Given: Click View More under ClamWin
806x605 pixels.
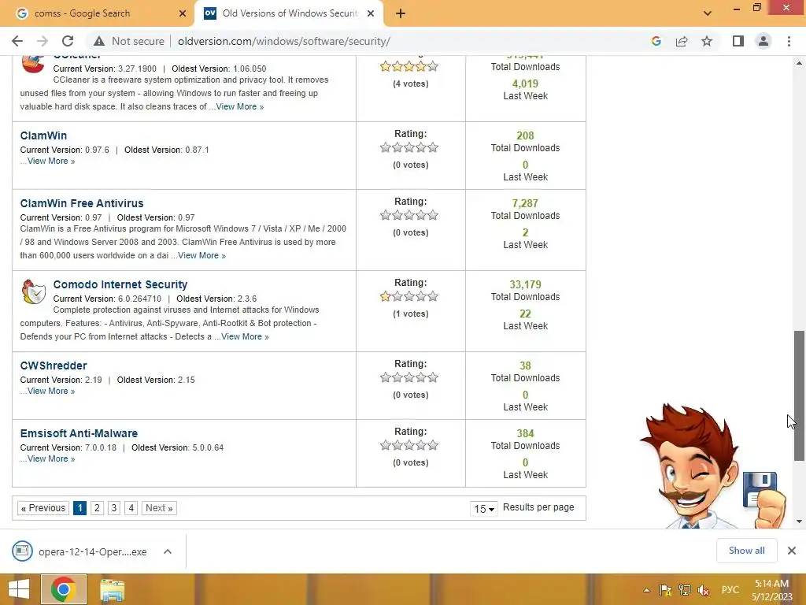Looking at the screenshot, I should tap(51, 161).
